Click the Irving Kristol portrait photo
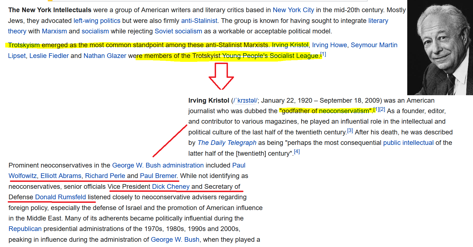473x247 pixels. click(x=440, y=47)
